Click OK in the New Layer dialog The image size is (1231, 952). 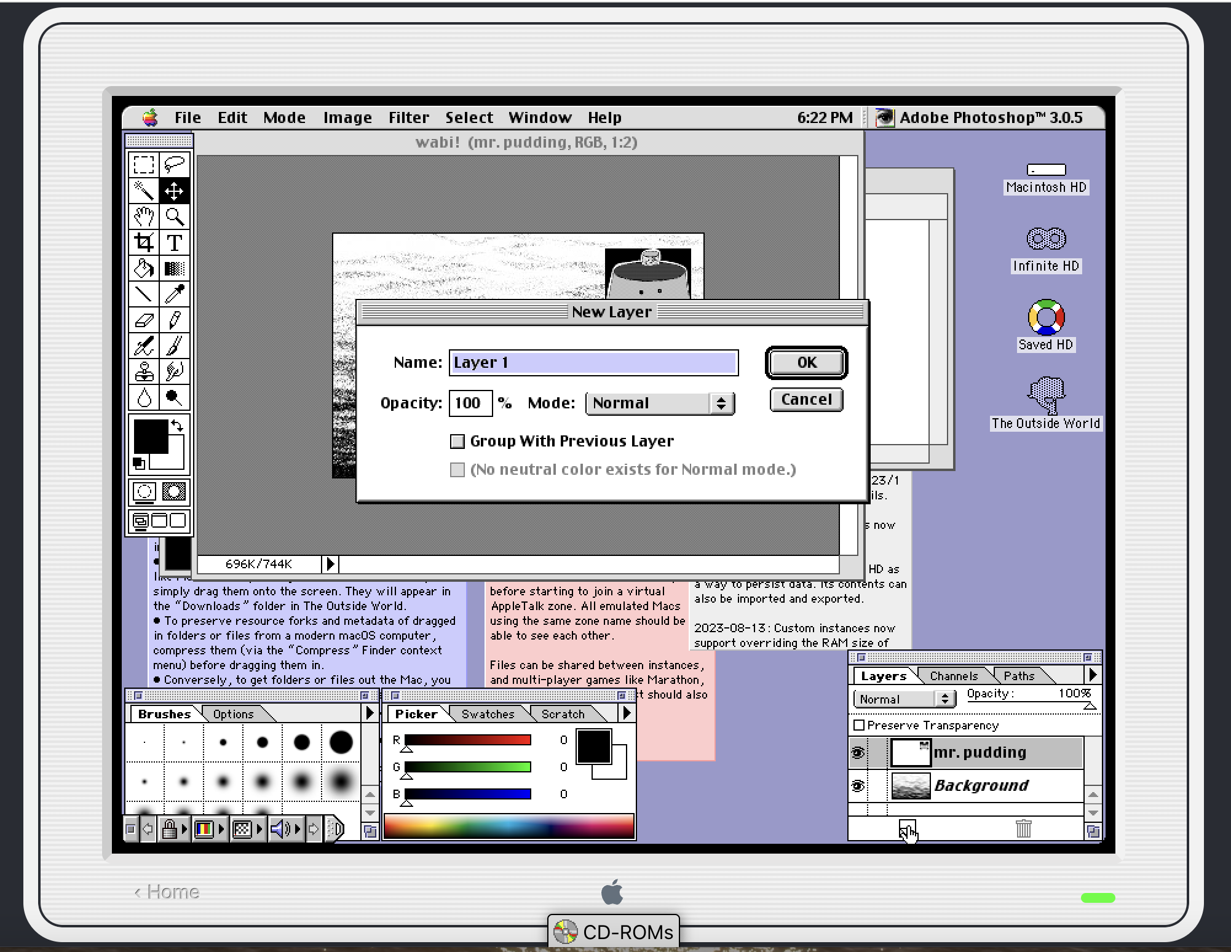point(806,362)
